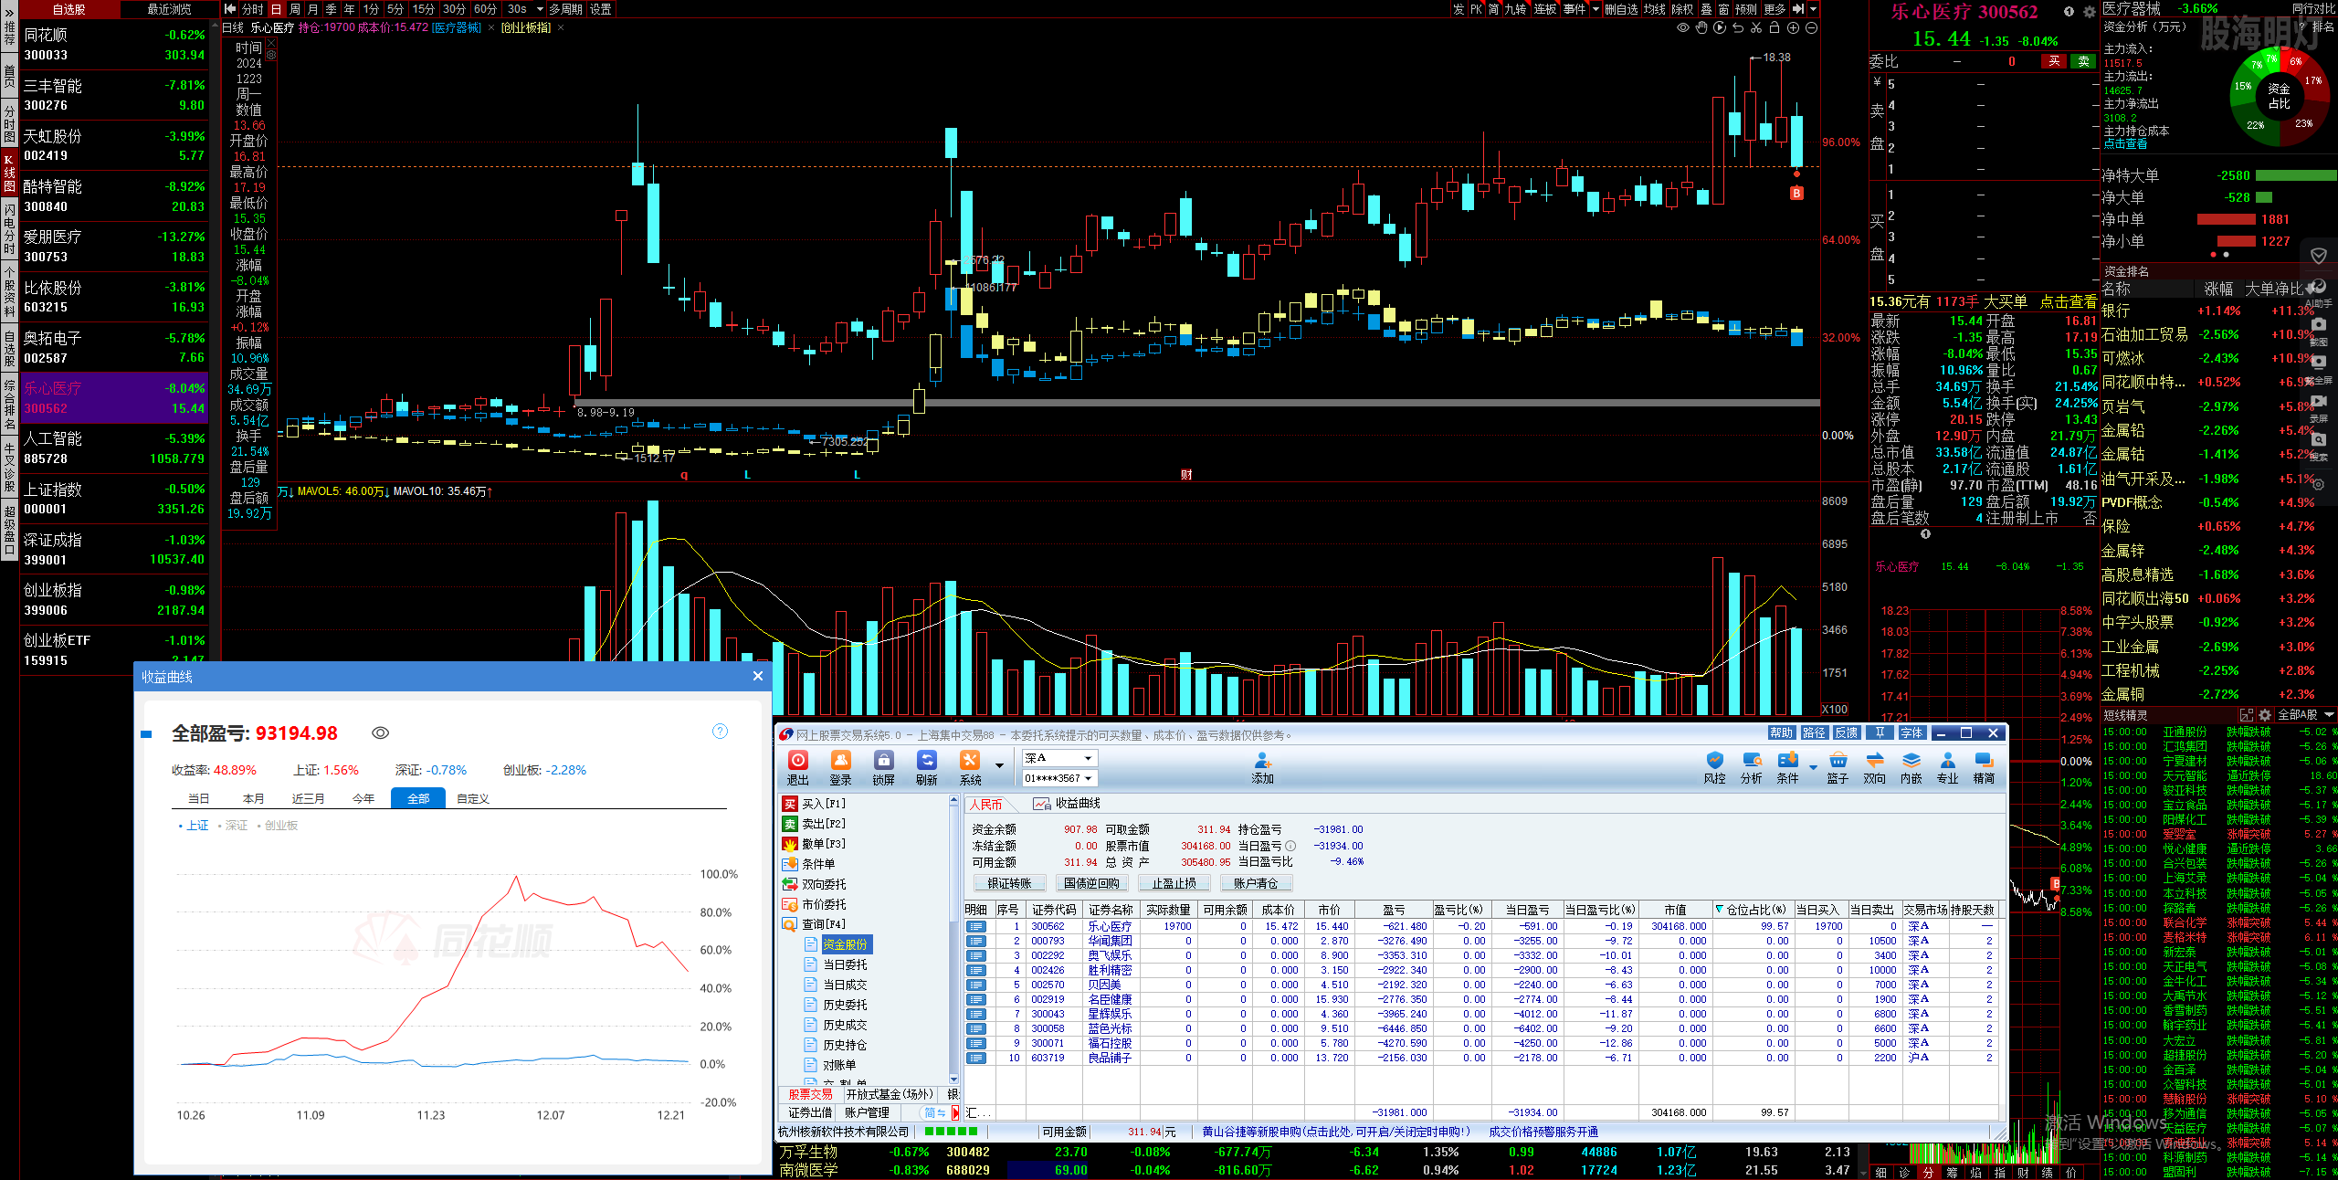Click the undo arrow icon above chart
The image size is (2338, 1180).
pyautogui.click(x=1738, y=27)
